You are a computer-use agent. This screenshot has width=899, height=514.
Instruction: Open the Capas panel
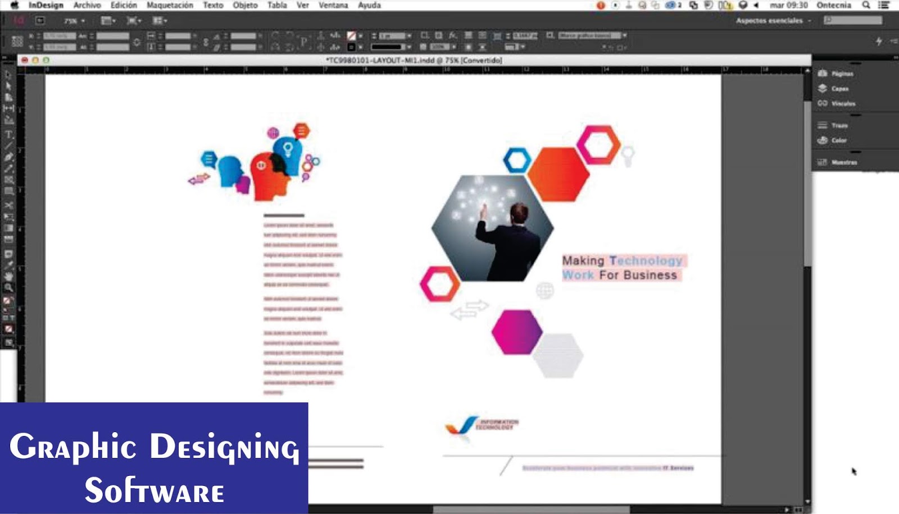click(x=838, y=89)
